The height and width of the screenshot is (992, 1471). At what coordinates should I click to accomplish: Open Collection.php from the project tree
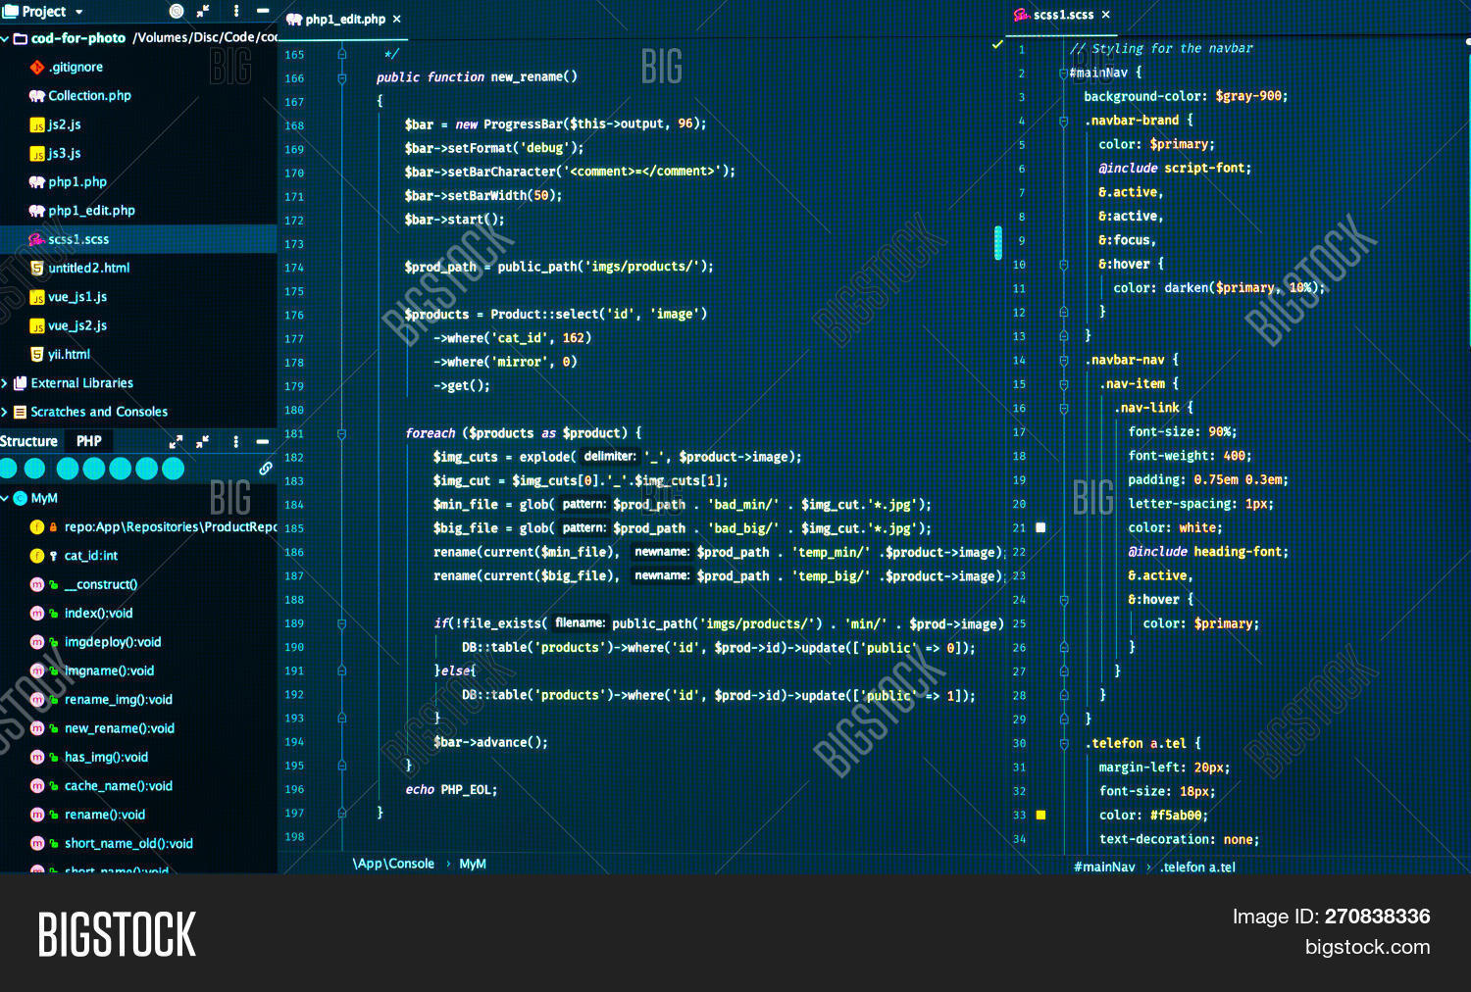(89, 95)
